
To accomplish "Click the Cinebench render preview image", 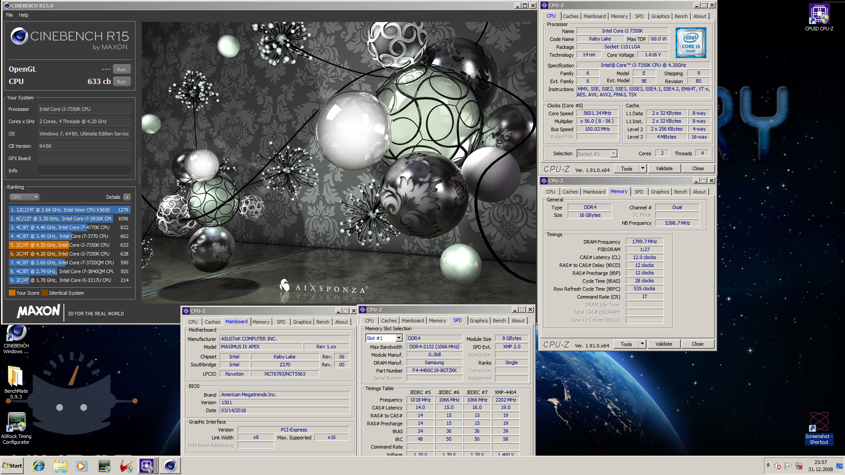I will [338, 162].
